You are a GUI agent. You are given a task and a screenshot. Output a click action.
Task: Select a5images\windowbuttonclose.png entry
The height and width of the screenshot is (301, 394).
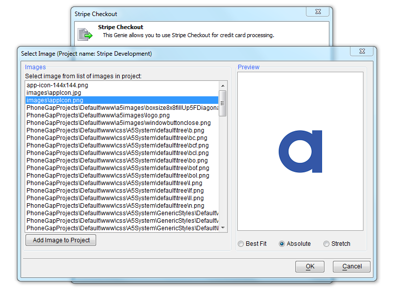[122, 123]
